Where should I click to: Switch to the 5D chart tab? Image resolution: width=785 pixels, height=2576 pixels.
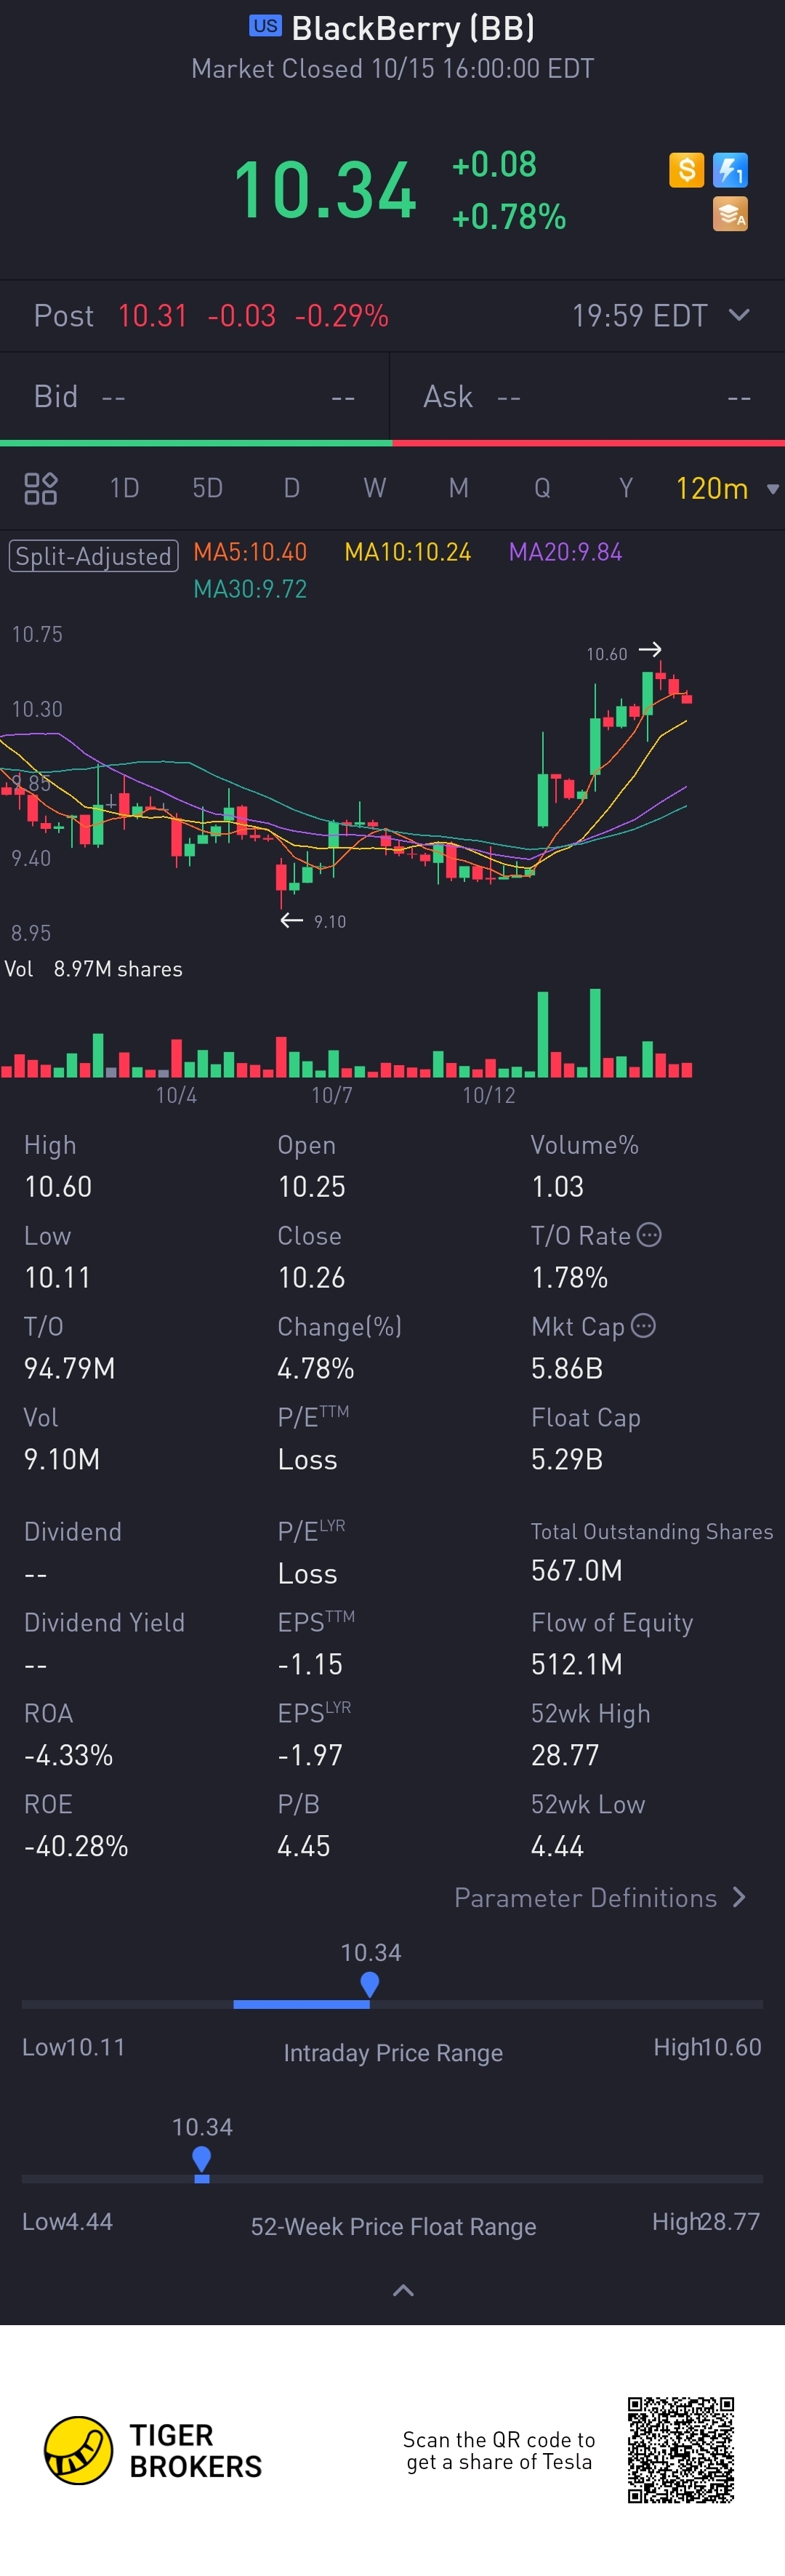pyautogui.click(x=207, y=488)
